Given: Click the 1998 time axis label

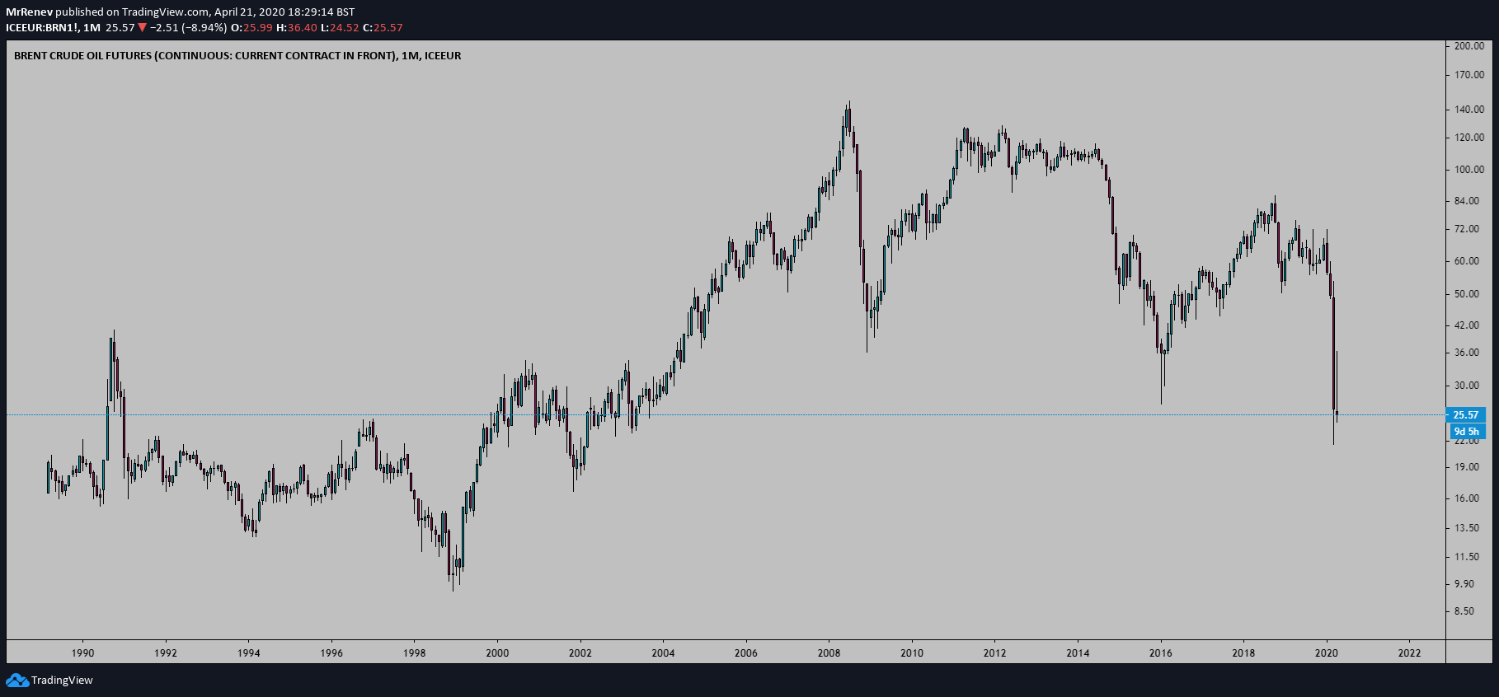Looking at the screenshot, I should point(414,653).
